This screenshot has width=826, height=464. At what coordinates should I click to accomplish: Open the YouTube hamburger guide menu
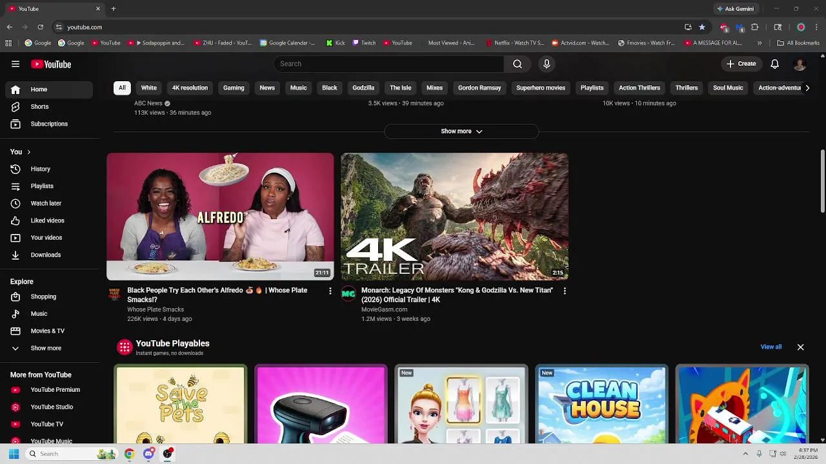(15, 64)
